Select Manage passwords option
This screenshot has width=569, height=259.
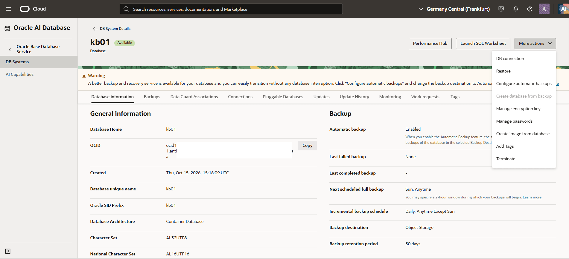click(524, 121)
